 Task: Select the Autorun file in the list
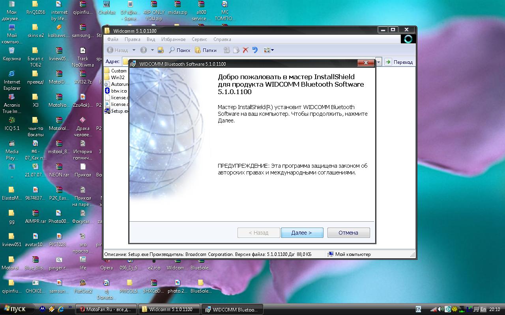point(116,84)
